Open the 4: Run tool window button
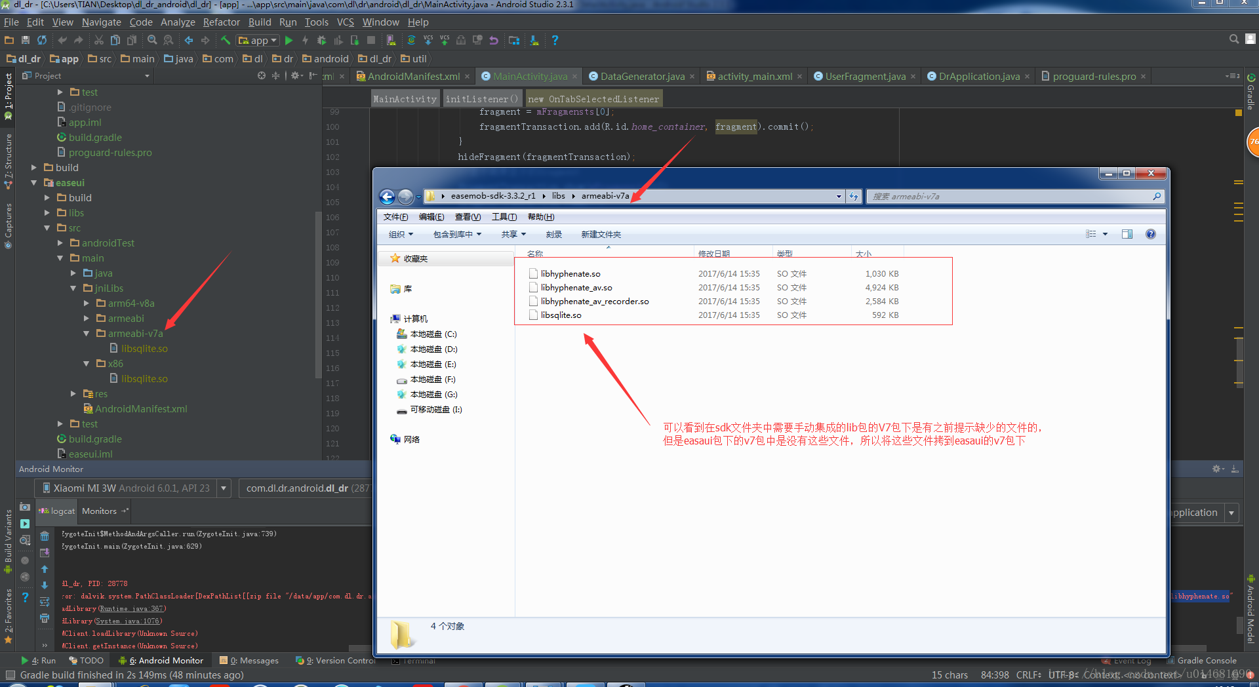Screen dimensions: 1259x687 tap(39, 660)
